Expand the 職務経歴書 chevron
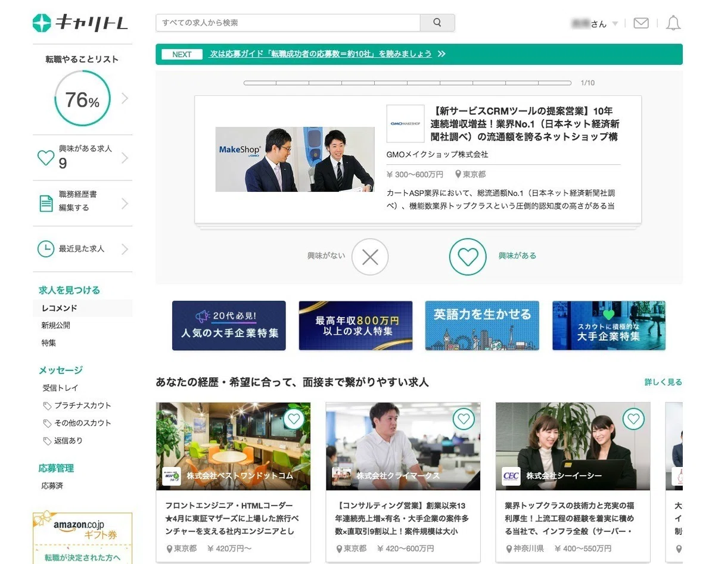Image resolution: width=715 pixels, height=564 pixels. click(125, 204)
